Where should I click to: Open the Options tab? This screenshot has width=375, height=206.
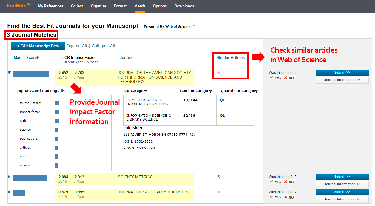[x=160, y=6]
